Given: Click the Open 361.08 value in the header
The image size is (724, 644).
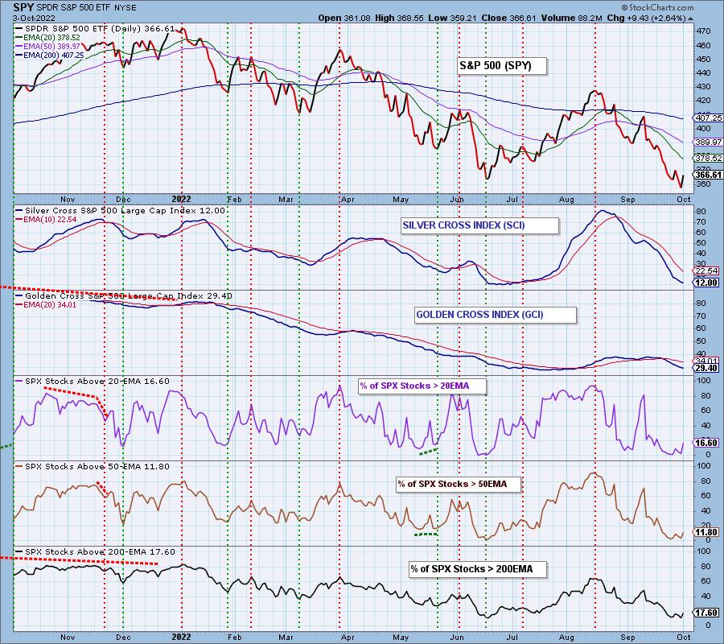Looking at the screenshot, I should click(344, 18).
